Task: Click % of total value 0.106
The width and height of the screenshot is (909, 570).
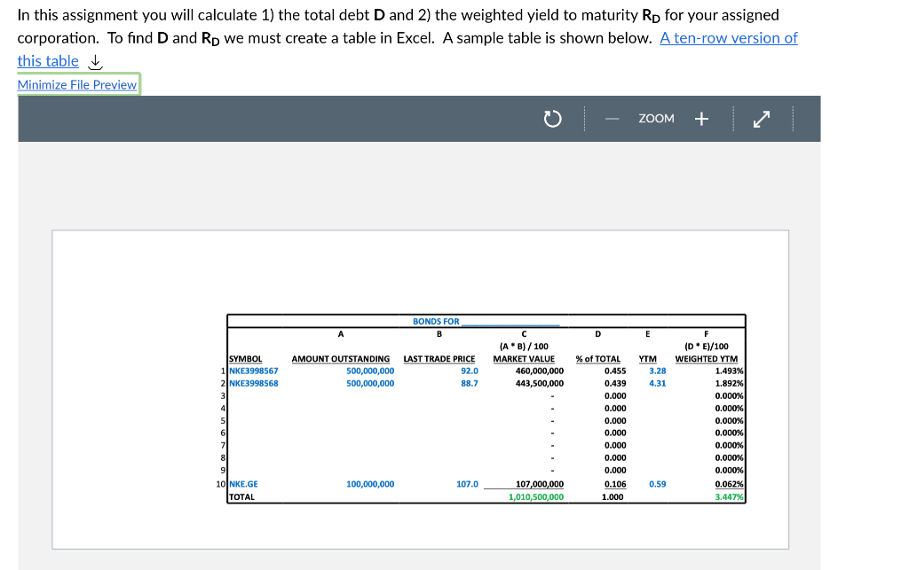Action: tap(615, 484)
